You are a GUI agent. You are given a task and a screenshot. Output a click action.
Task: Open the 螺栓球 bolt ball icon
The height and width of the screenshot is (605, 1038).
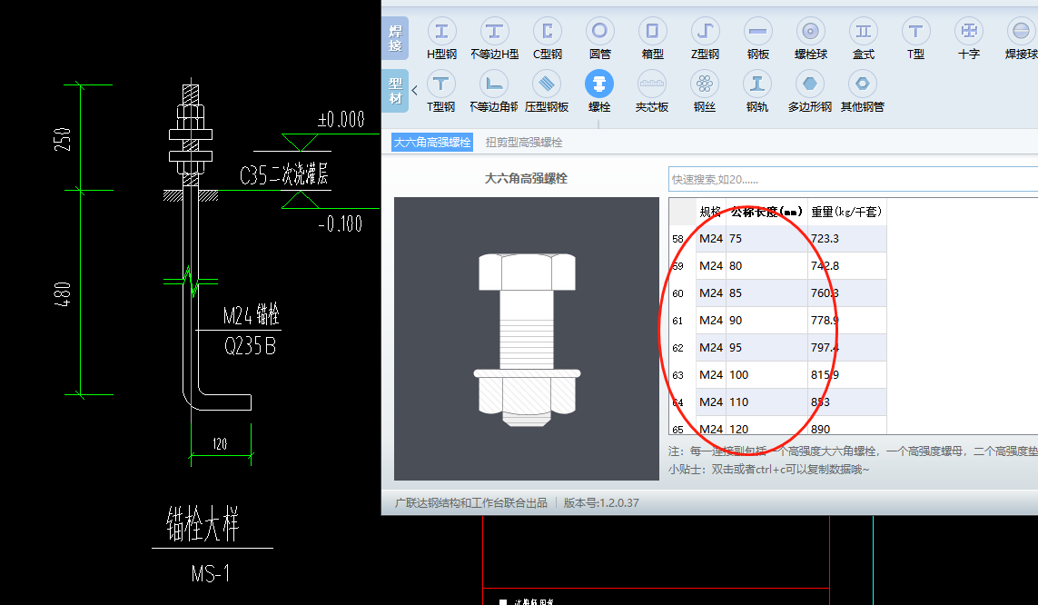pyautogui.click(x=810, y=31)
